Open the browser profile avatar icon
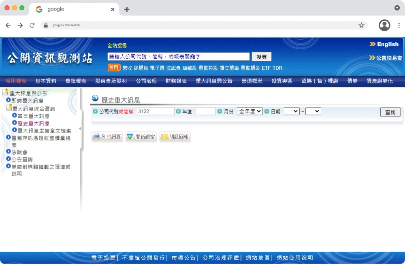Screen dimensions: 405x264 (x=384, y=25)
